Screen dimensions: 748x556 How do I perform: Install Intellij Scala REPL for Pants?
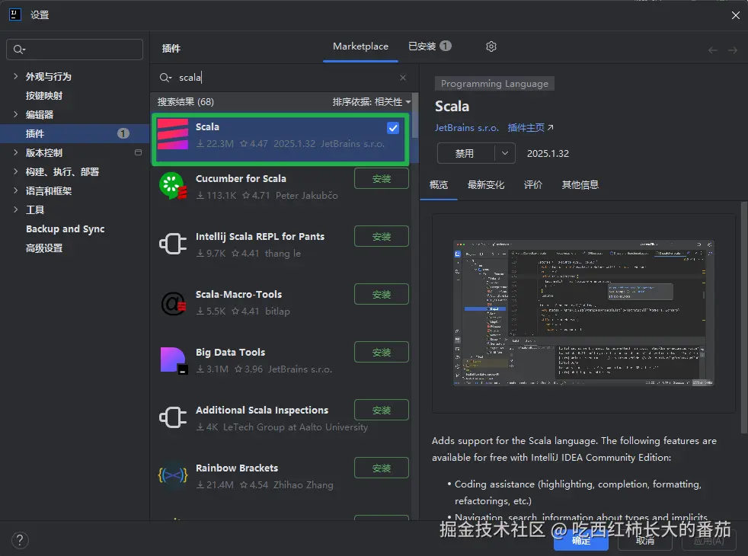point(381,237)
